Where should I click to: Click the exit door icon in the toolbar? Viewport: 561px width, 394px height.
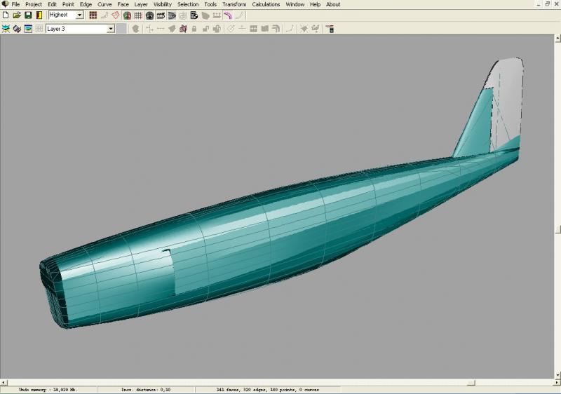pyautogui.click(x=39, y=15)
